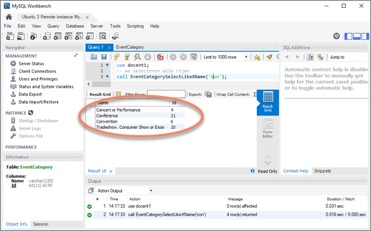Open the Query menu

[x=53, y=26]
